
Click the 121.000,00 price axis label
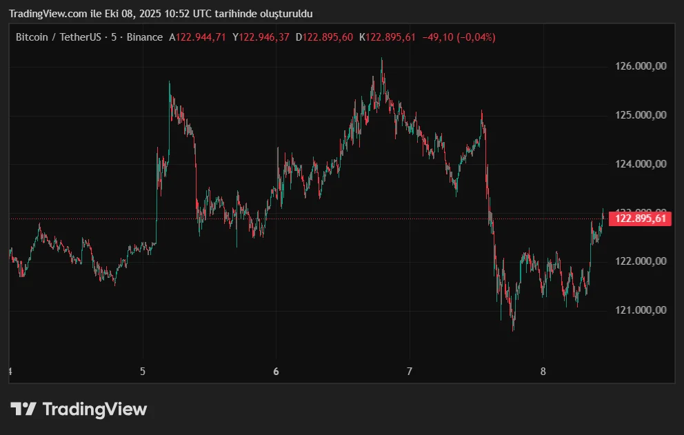641,310
